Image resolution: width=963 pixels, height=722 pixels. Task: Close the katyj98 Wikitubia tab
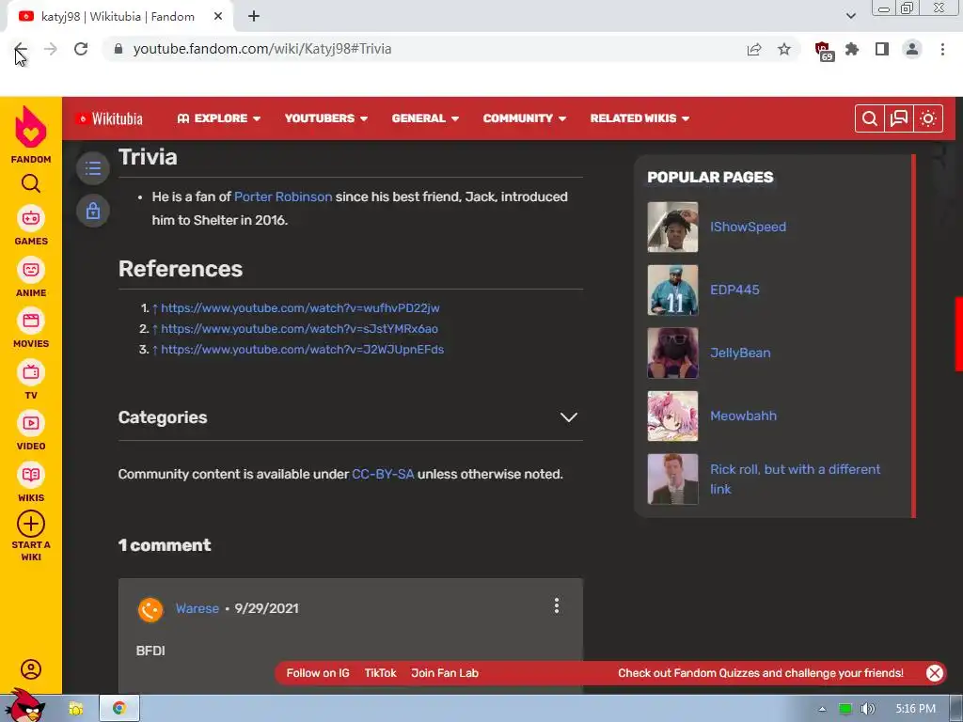tap(218, 17)
